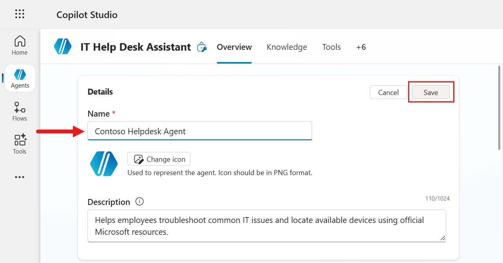Open the app launcher waffle grid
The width and height of the screenshot is (503, 263).
tap(20, 14)
